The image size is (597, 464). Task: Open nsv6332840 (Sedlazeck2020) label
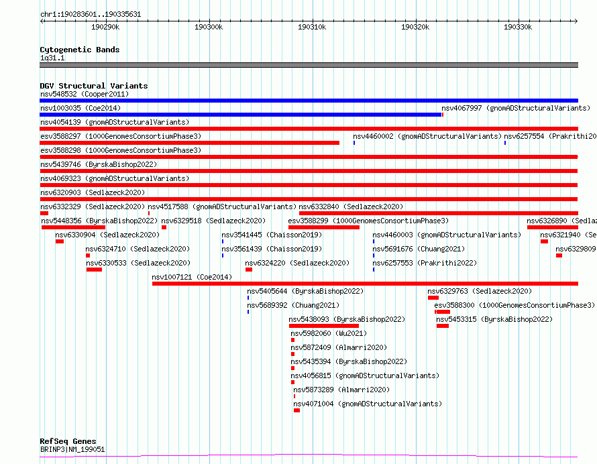click(x=351, y=207)
